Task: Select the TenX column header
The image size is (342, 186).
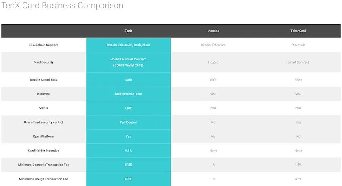Action: click(128, 31)
